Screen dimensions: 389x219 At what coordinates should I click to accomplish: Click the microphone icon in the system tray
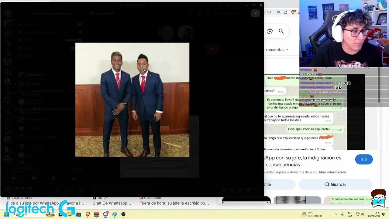343,214
